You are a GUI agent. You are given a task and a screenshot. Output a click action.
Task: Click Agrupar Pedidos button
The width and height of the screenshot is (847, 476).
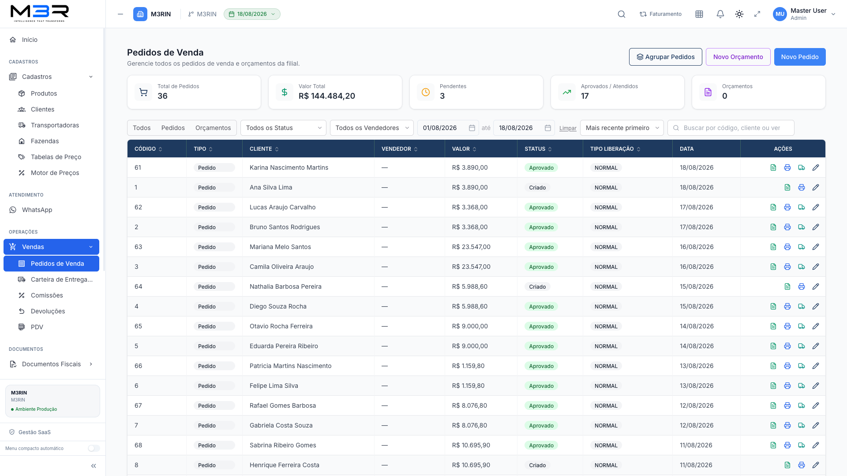click(x=665, y=57)
